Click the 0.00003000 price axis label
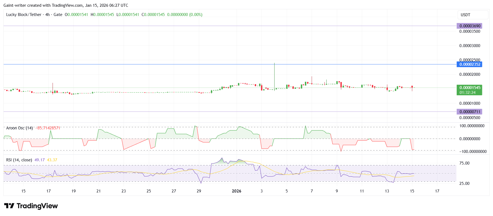493x216 pixels. point(470,46)
